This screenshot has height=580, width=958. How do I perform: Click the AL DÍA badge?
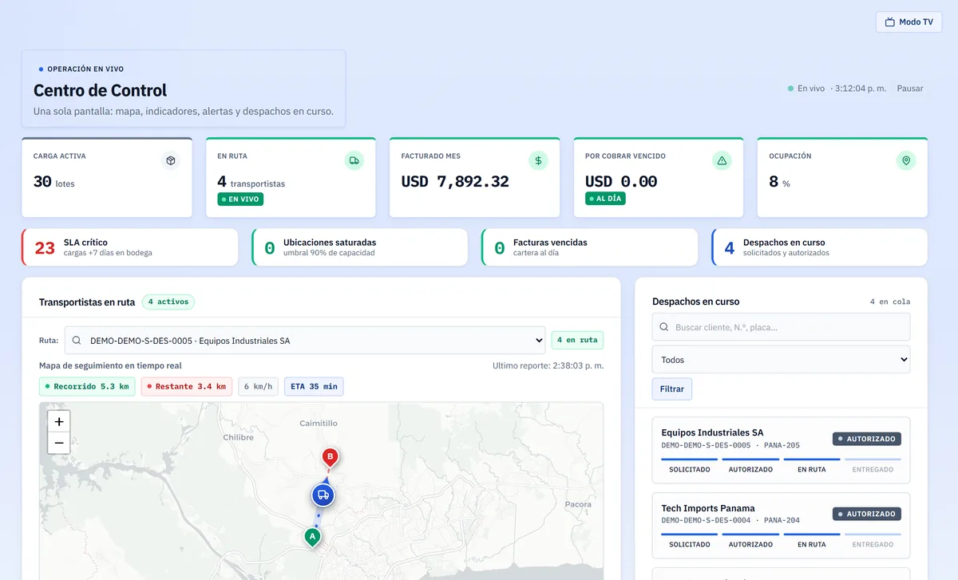click(605, 199)
